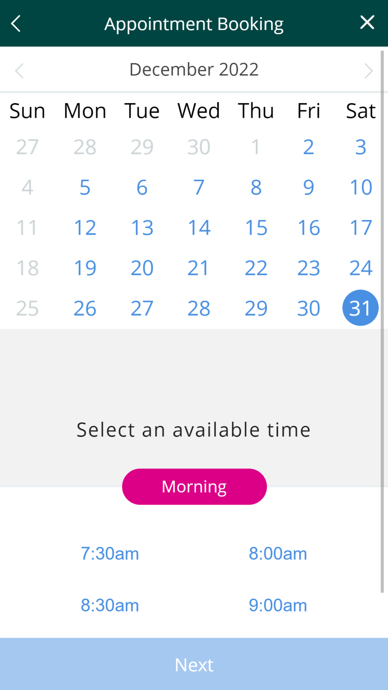The height and width of the screenshot is (690, 388).
Task: Select December 31 on the calendar
Action: click(360, 308)
